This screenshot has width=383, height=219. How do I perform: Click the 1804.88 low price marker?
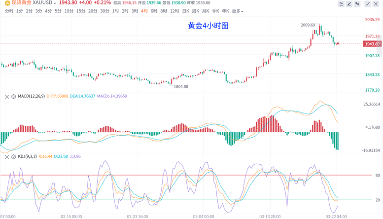coord(181,86)
